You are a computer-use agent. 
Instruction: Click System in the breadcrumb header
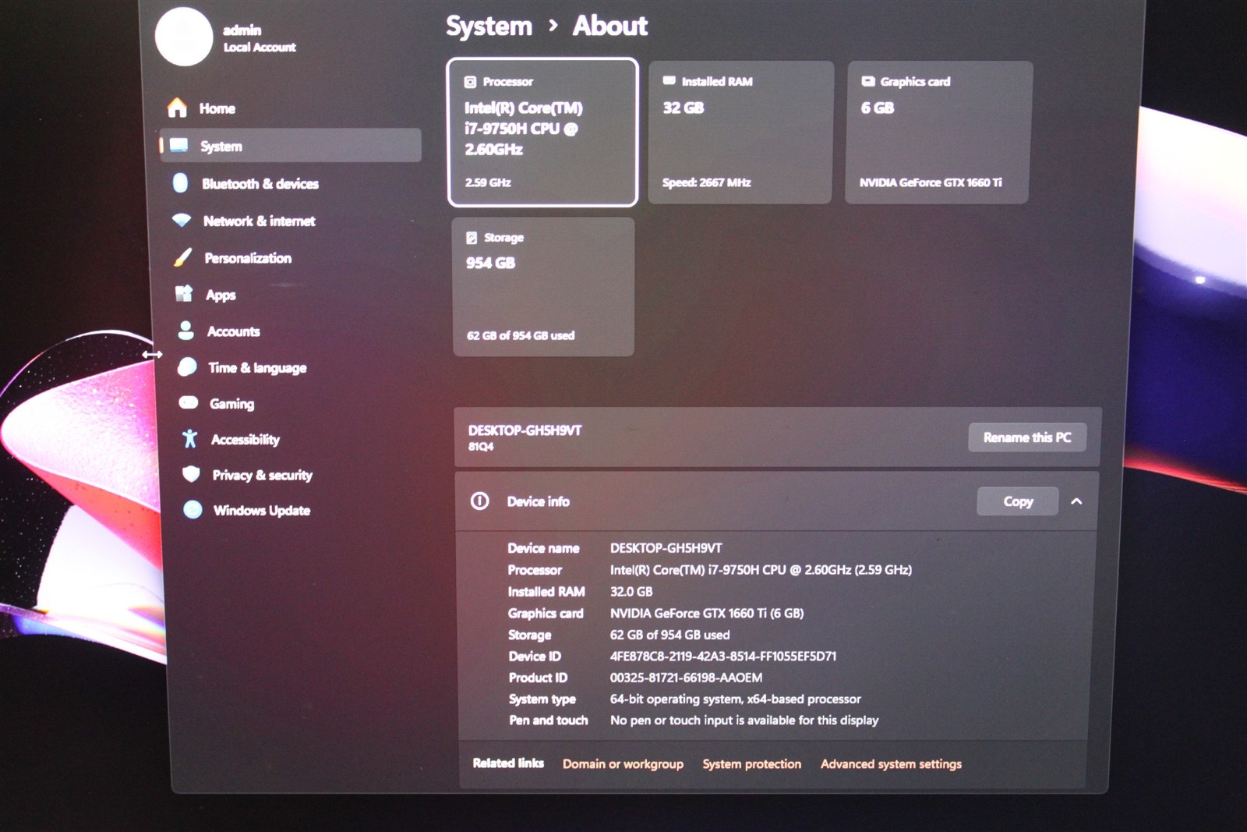[489, 27]
